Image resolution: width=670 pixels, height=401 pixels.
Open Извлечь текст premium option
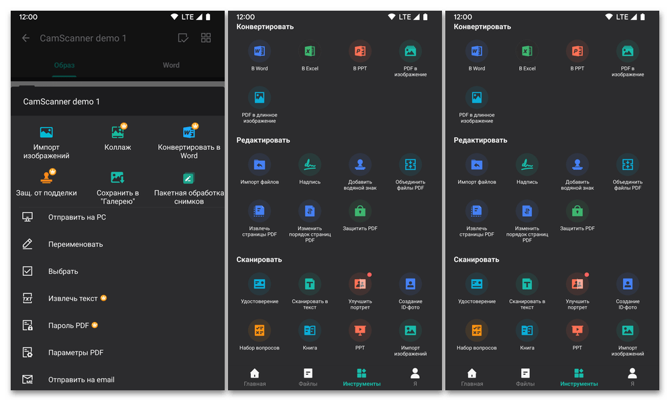[x=72, y=299]
